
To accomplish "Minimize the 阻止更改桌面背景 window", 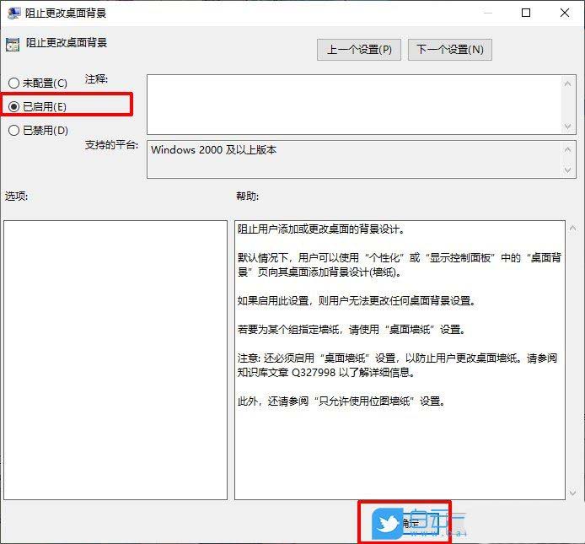I will tap(485, 13).
